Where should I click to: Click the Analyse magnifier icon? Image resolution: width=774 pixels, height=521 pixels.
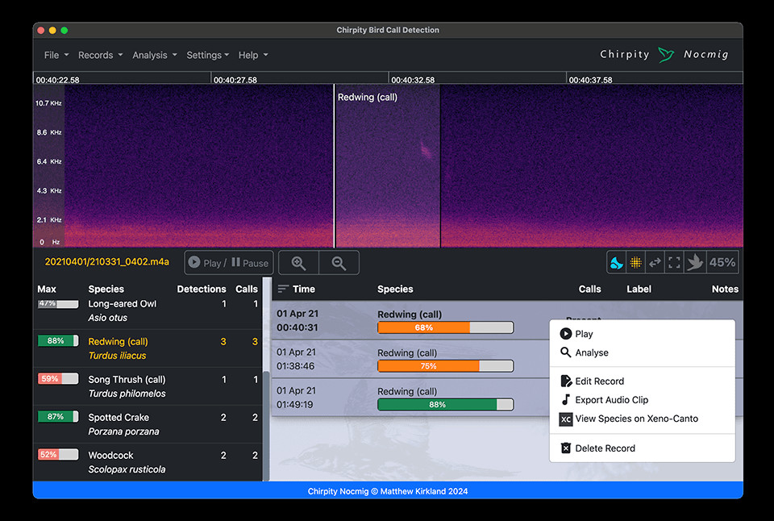pyautogui.click(x=566, y=352)
